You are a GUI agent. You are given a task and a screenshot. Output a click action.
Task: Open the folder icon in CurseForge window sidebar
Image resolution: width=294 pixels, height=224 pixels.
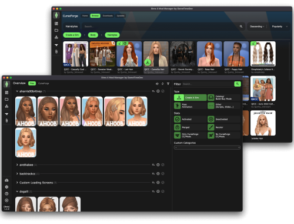[56, 30]
